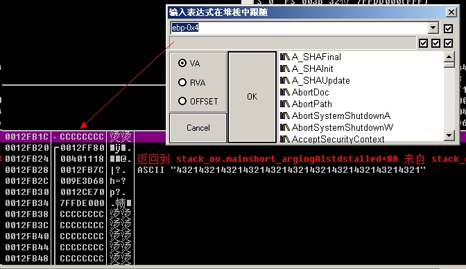This screenshot has width=466, height=269.
Task: Click the Cancel button
Action: [198, 128]
